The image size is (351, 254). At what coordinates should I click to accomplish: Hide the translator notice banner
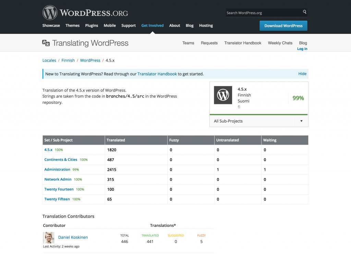[302, 73]
